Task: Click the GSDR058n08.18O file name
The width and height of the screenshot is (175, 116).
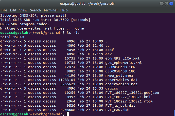Action: point(120,71)
